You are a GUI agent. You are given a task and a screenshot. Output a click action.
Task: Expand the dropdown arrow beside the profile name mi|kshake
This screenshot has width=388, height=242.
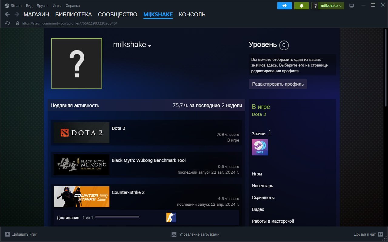tap(149, 46)
